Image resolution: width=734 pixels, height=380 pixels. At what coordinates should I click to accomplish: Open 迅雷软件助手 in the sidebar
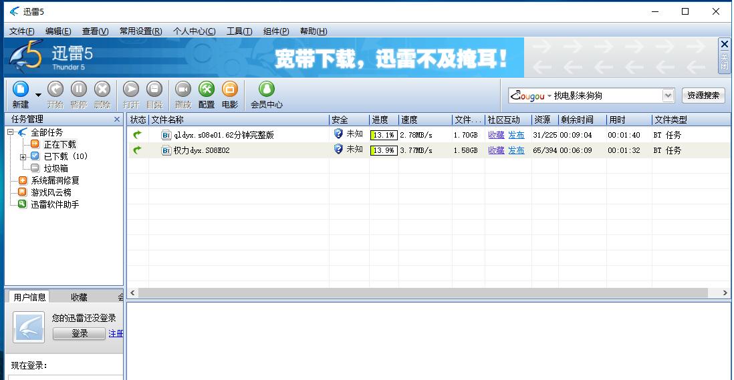[x=55, y=204]
